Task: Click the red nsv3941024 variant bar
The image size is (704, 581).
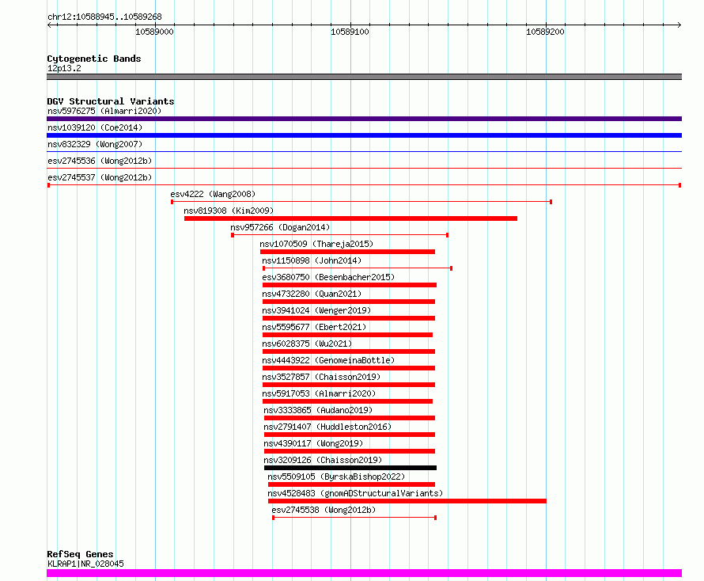Action: (348, 318)
